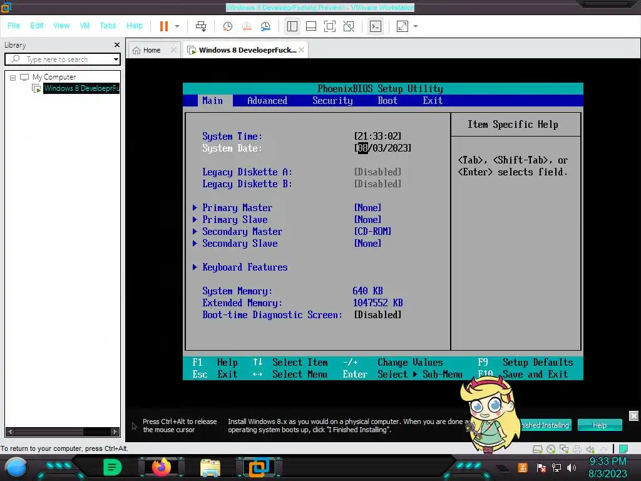Open the power options dropdown beside pause
Image resolution: width=641 pixels, height=481 pixels.
coord(177,26)
